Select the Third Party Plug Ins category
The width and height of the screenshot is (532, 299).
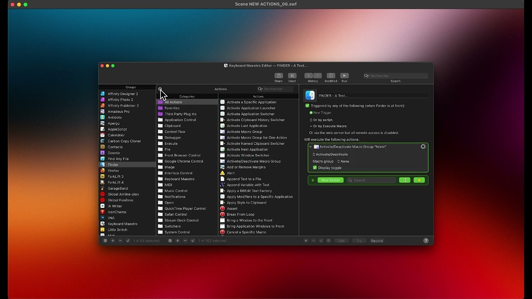(x=187, y=114)
